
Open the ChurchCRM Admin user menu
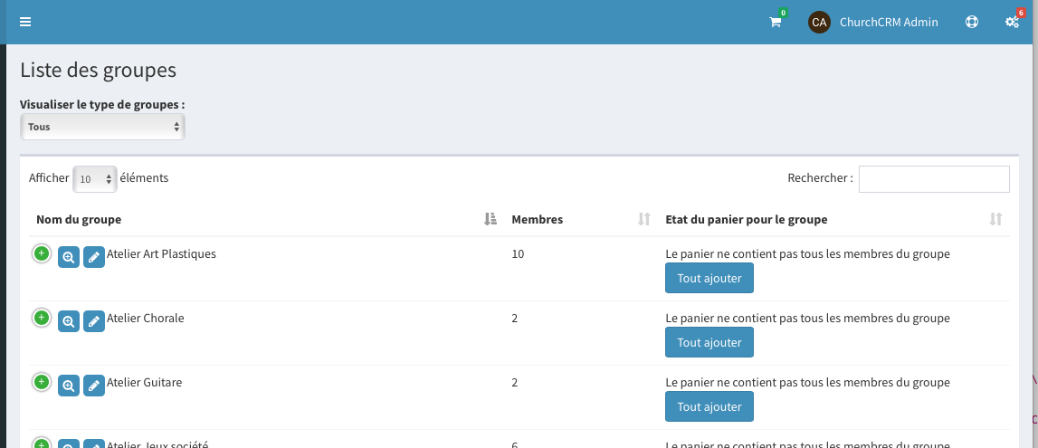(889, 22)
